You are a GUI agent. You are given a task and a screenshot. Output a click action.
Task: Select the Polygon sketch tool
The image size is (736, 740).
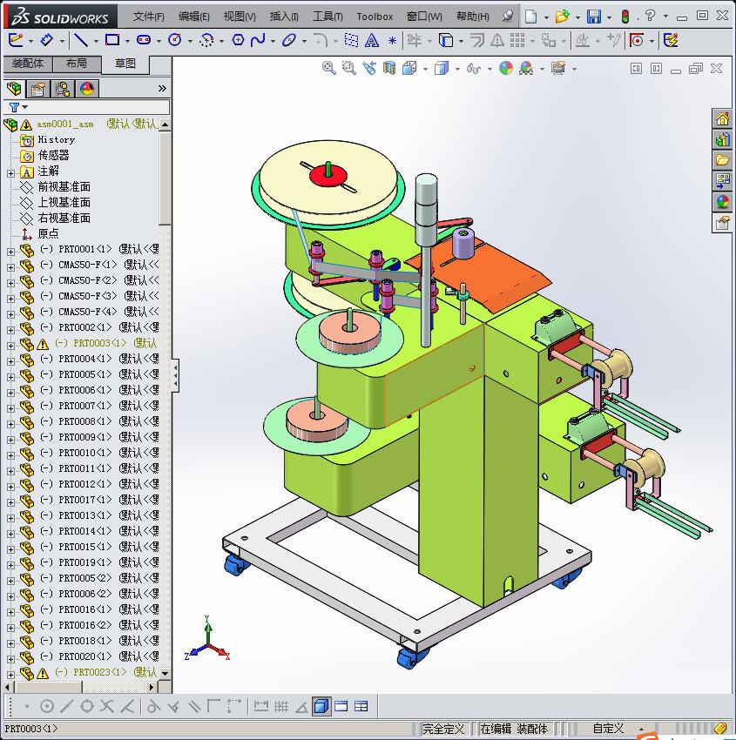(238, 40)
